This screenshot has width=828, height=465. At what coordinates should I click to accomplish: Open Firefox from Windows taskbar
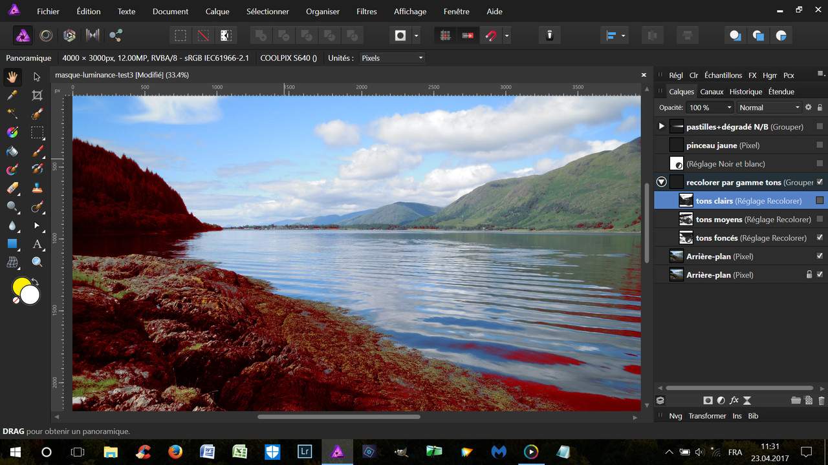tap(175, 451)
